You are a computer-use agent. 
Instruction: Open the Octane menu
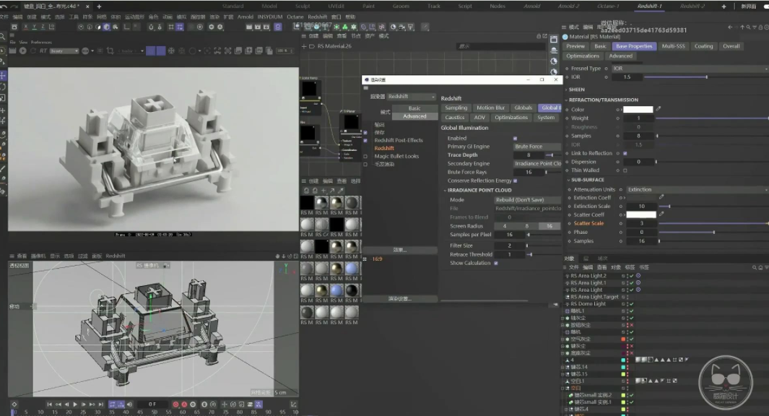295,17
